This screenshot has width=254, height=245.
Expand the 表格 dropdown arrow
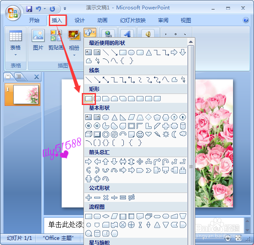coord(15,55)
